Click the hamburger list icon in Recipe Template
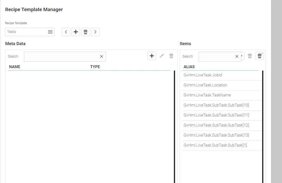This screenshot has height=183, width=282. [50, 32]
